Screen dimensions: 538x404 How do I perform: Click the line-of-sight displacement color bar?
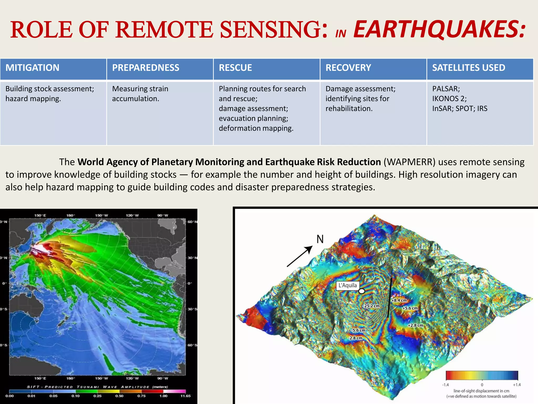point(482,375)
